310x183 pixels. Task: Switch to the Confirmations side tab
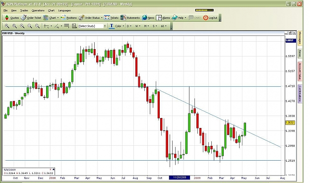click(300, 93)
